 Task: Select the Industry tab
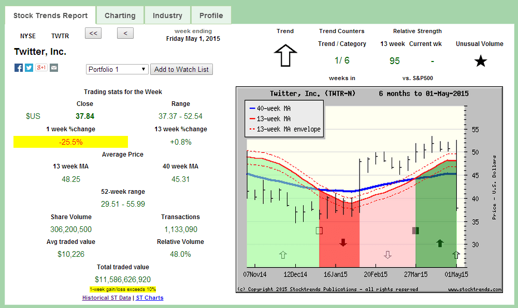tap(167, 16)
